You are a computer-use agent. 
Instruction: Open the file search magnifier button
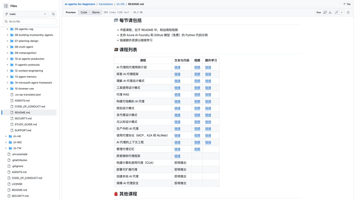(x=53, y=14)
